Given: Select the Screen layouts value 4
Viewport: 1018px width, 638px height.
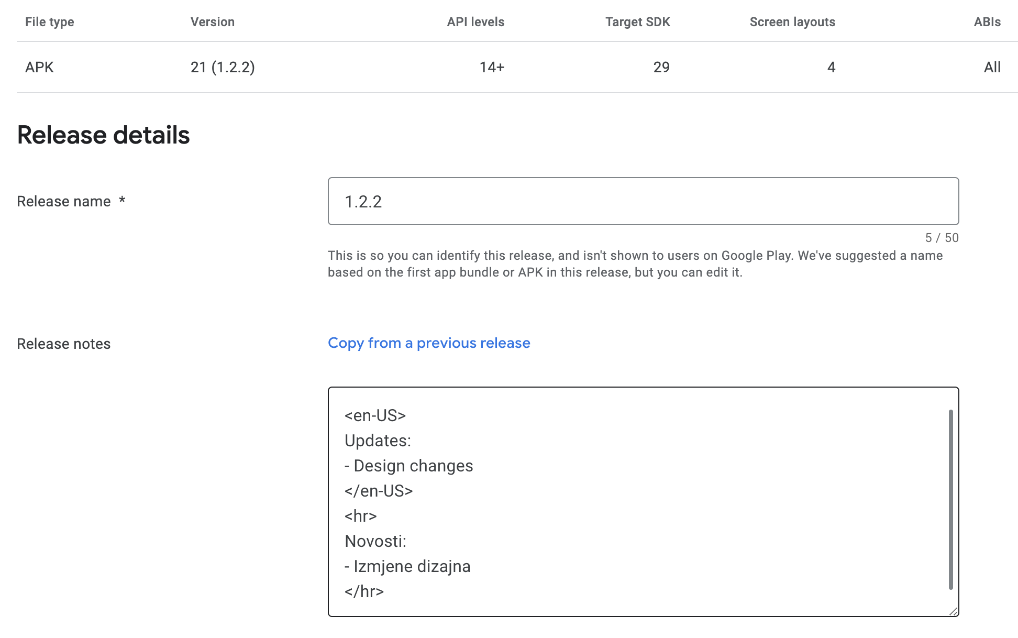Looking at the screenshot, I should point(831,67).
